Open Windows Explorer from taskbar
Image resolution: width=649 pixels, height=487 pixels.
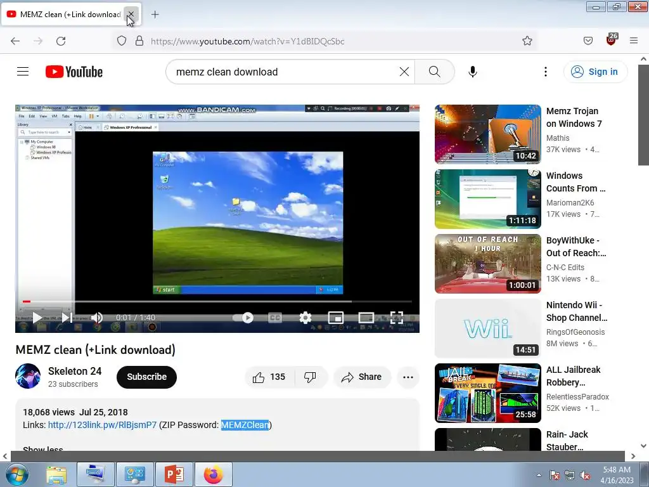[56, 474]
